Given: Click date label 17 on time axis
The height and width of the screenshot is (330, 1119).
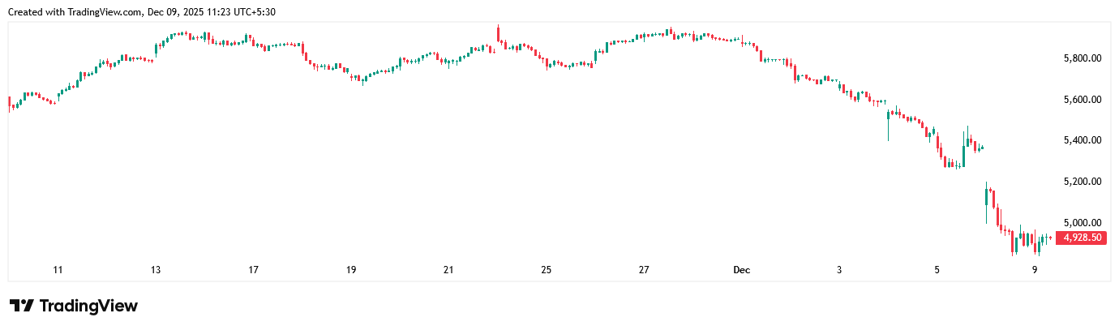Looking at the screenshot, I should (253, 270).
